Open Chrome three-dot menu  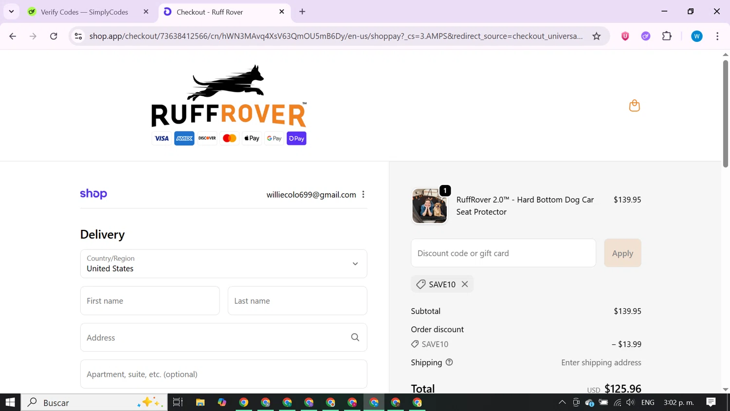717,36
